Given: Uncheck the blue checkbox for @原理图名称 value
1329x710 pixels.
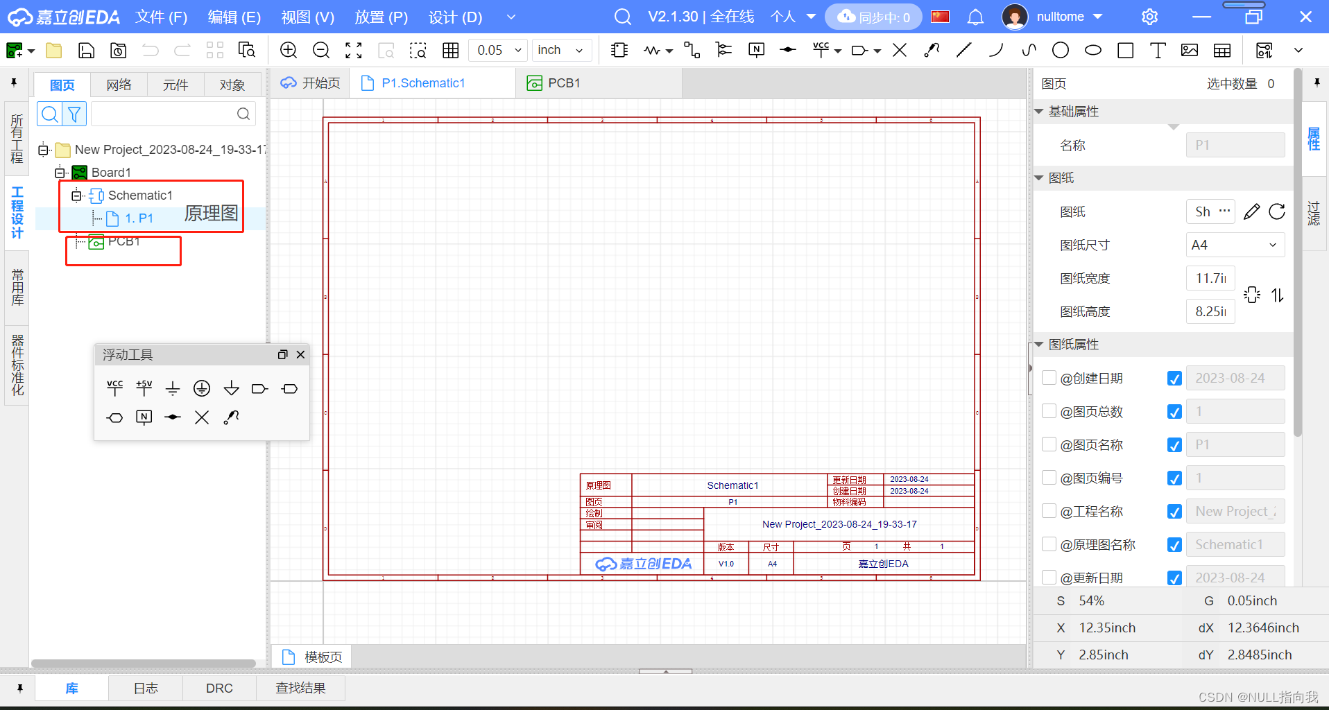Looking at the screenshot, I should (1174, 545).
